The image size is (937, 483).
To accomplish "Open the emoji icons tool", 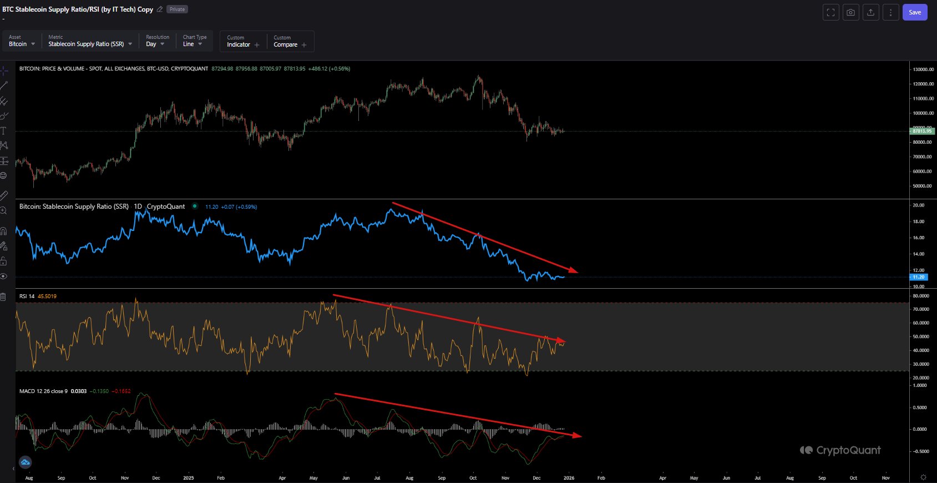I will click(4, 175).
